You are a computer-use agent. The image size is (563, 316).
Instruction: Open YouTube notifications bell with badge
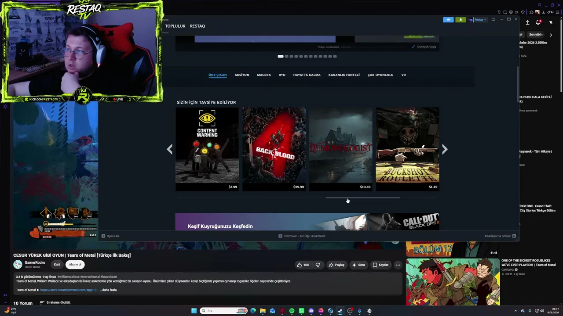tap(538, 22)
